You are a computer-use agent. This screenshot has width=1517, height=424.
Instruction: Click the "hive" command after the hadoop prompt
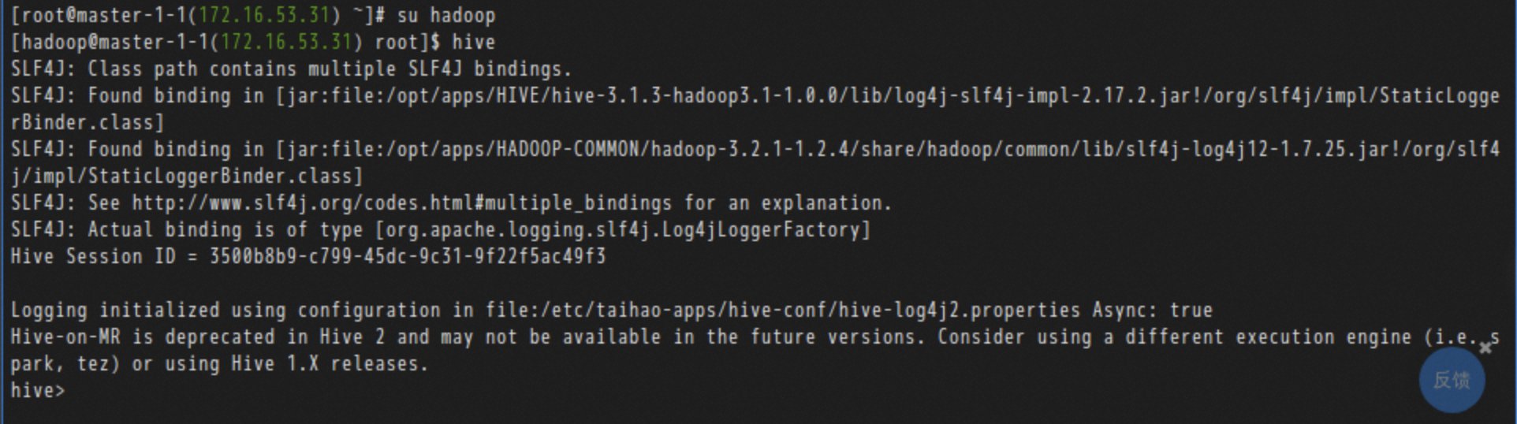[x=473, y=43]
